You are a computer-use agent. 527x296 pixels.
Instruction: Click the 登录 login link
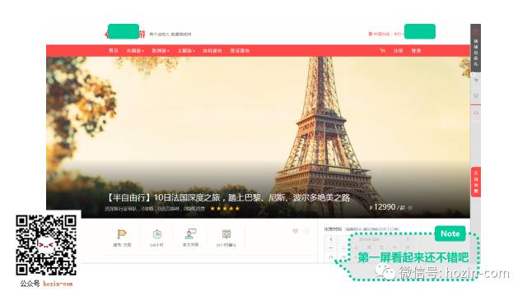click(417, 51)
